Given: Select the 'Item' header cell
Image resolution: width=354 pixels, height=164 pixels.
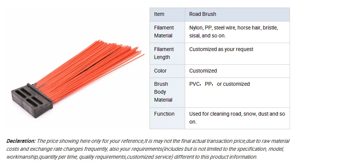Looking at the screenshot, I should (x=159, y=14).
